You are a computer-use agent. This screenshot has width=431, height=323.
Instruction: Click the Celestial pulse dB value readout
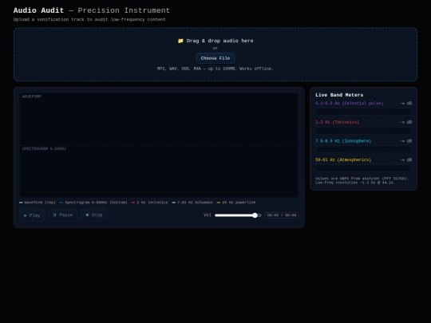coord(405,103)
